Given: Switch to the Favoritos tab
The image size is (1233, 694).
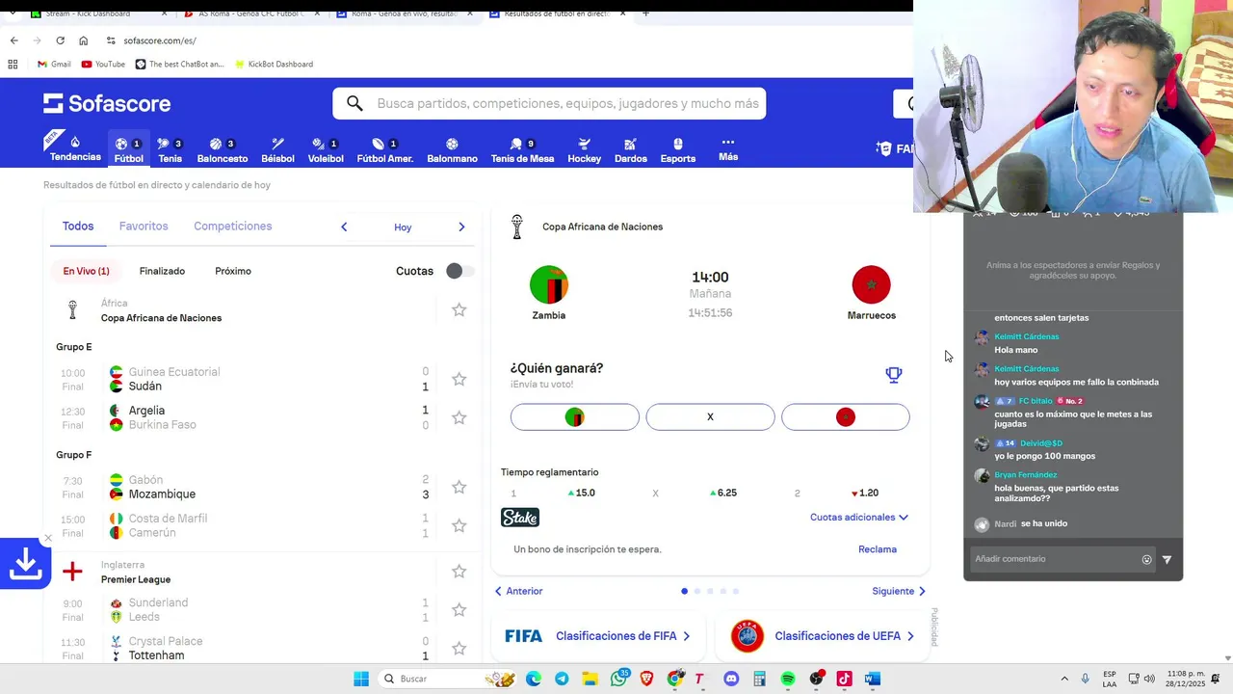Looking at the screenshot, I should (x=144, y=227).
